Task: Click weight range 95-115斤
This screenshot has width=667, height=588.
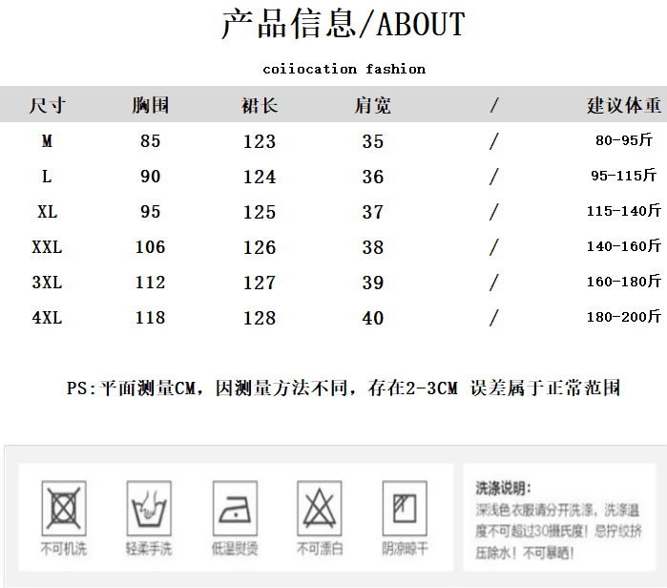Action: [624, 176]
